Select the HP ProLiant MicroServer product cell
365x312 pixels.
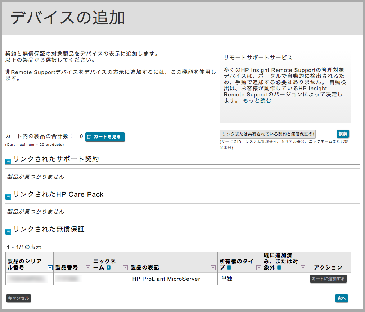(166, 279)
